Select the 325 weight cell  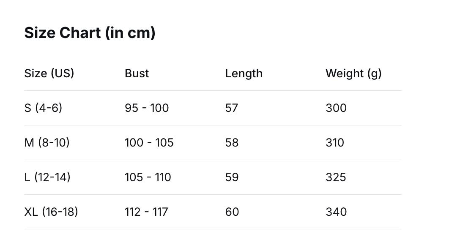[x=336, y=177]
